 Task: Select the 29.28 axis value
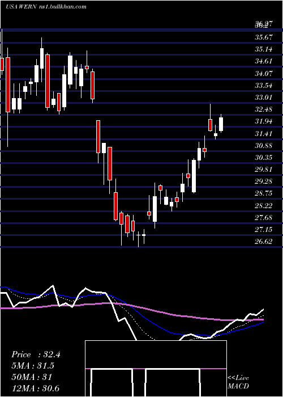click(x=264, y=181)
